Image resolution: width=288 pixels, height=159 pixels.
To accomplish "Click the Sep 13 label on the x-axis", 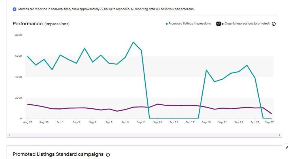I will tap(157, 122).
